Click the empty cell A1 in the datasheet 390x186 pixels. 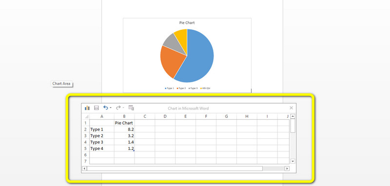click(102, 123)
